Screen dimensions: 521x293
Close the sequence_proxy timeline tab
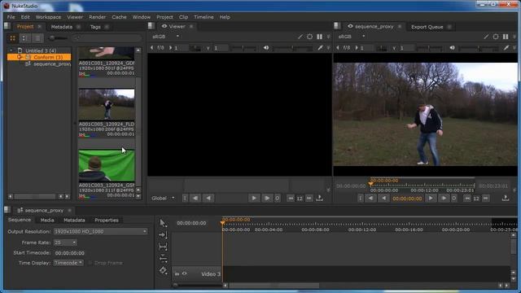(x=69, y=210)
